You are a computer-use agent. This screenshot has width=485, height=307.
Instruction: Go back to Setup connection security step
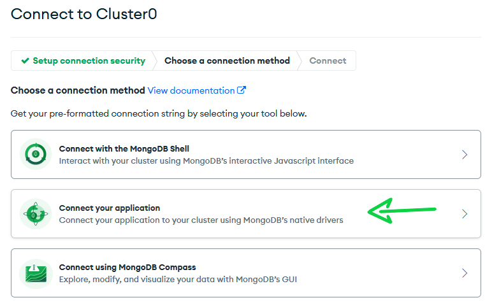[89, 61]
